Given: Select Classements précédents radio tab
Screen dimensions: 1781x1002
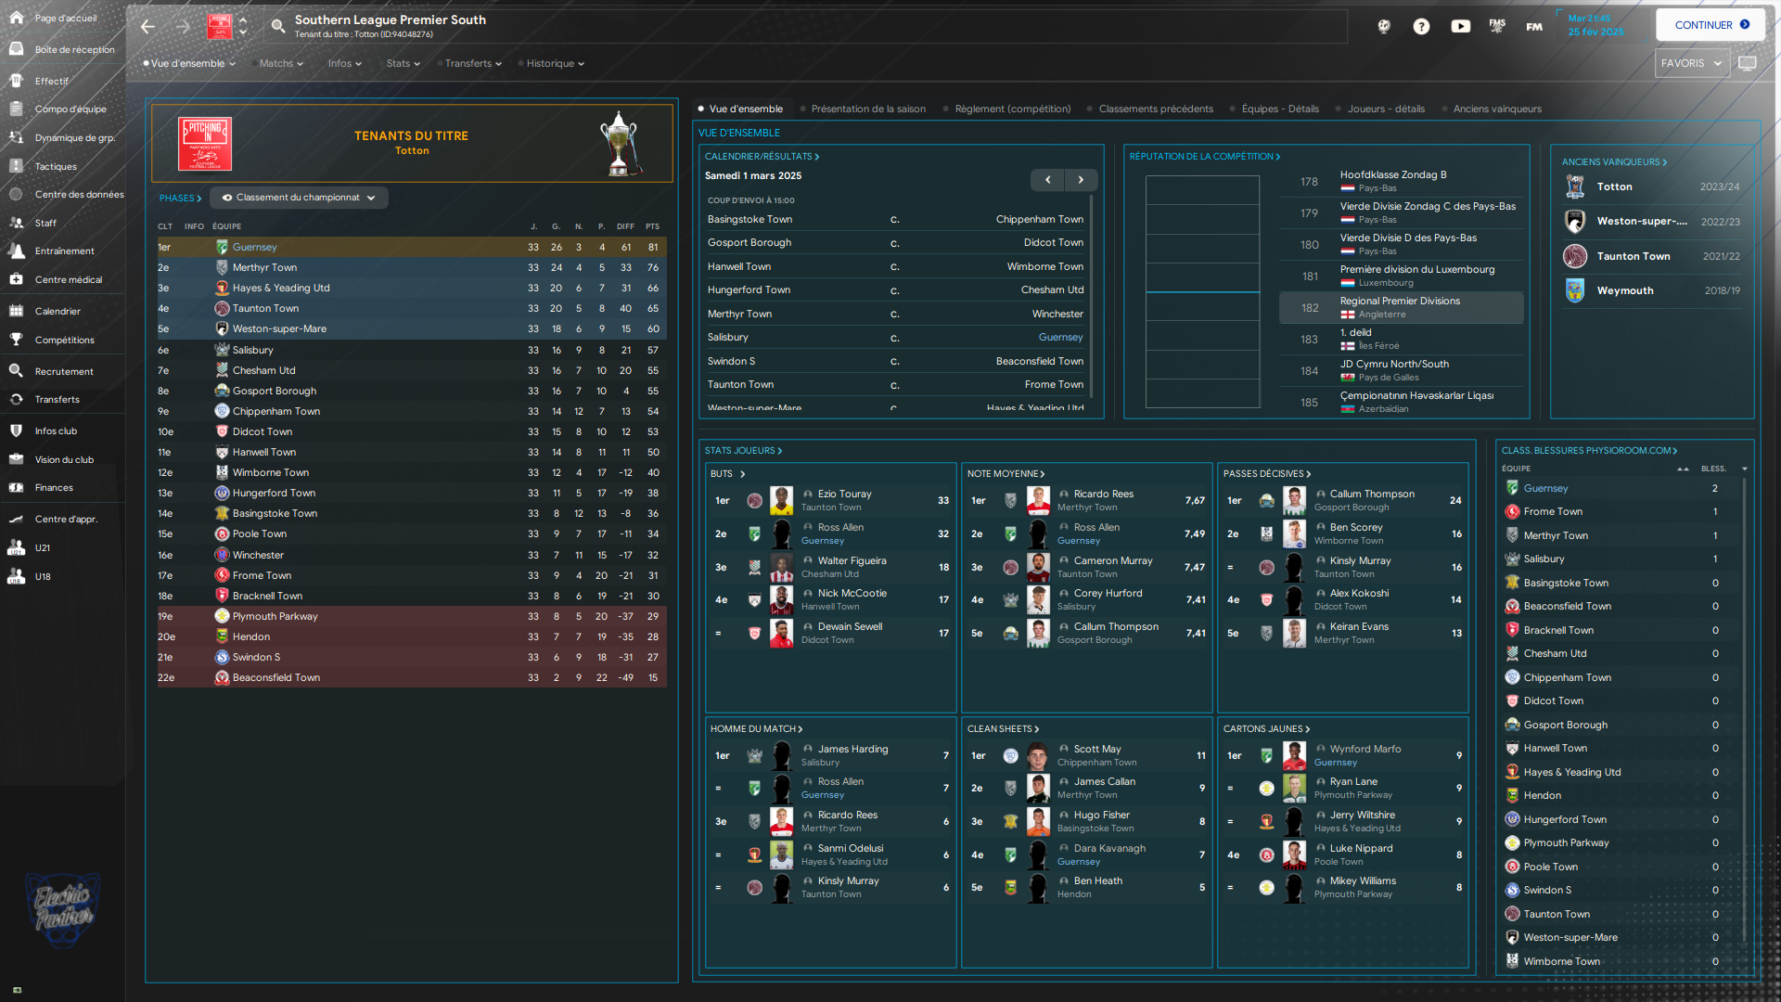Looking at the screenshot, I should (x=1155, y=109).
